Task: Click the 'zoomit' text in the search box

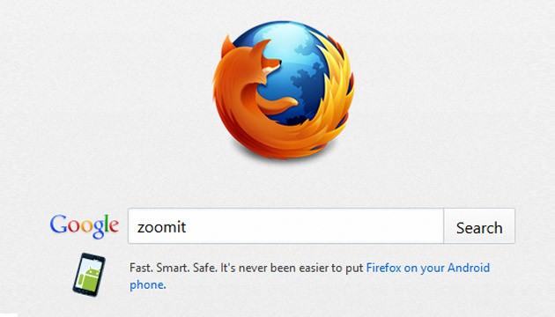Action: pyautogui.click(x=162, y=227)
